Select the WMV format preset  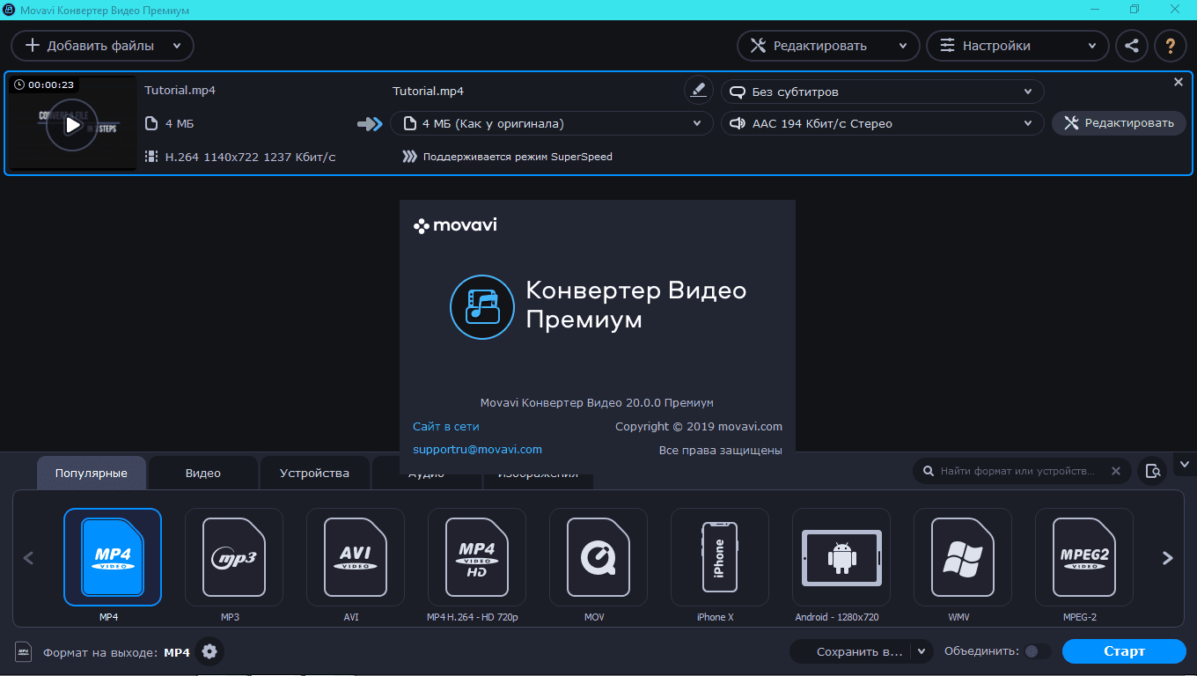point(962,557)
